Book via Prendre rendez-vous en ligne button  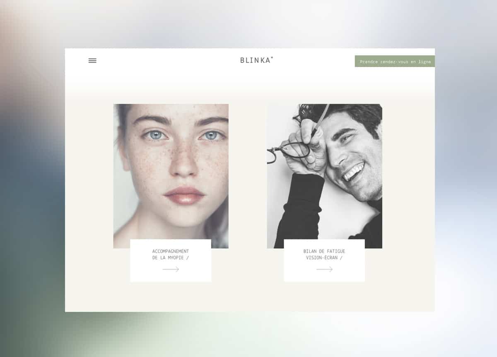pos(395,61)
